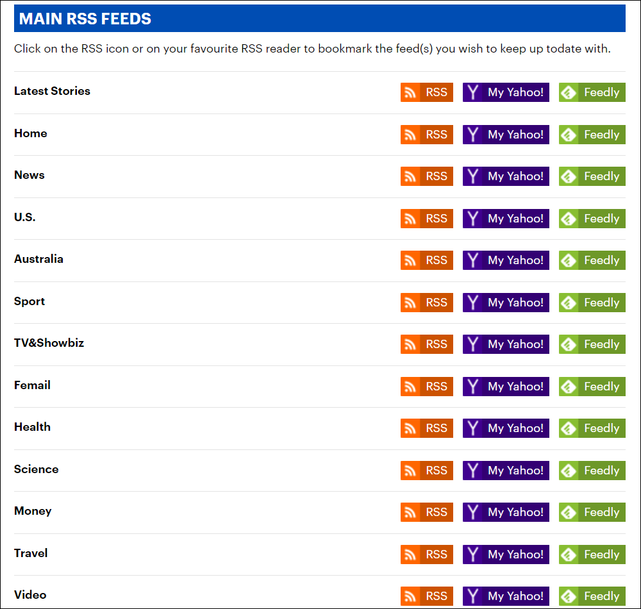Click the Video Feedly button
Viewport: 641px width, 609px height.
pos(592,596)
